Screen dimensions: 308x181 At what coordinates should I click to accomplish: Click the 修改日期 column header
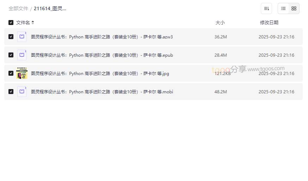pyautogui.click(x=269, y=23)
